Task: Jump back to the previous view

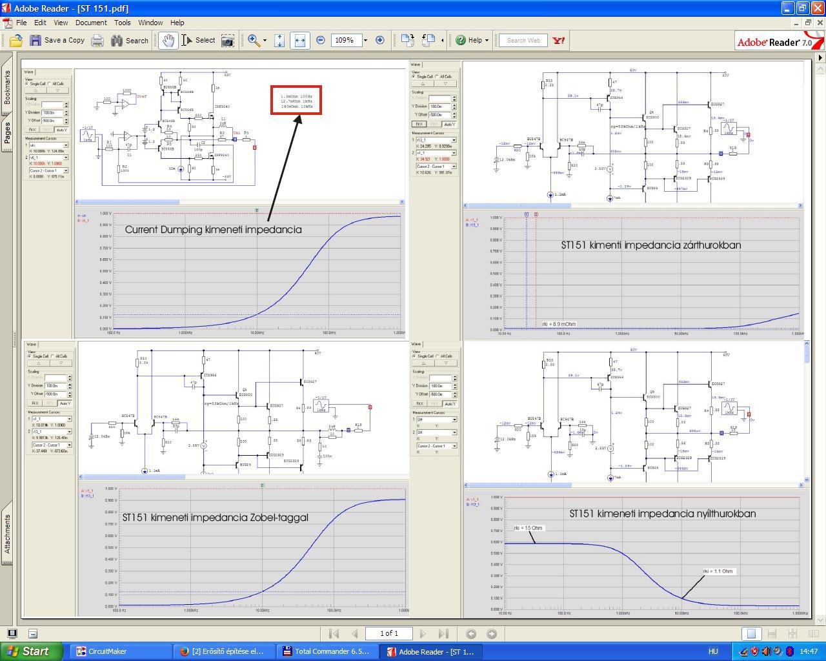Action: tap(471, 634)
